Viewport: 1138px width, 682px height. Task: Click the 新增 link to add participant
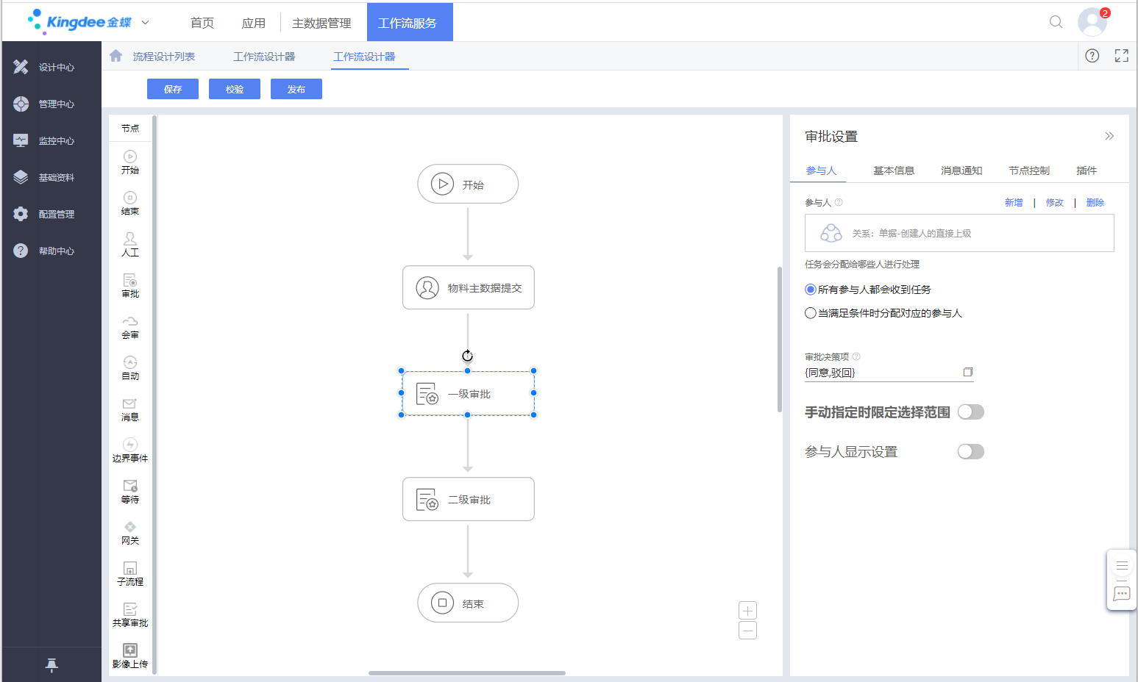1013,203
